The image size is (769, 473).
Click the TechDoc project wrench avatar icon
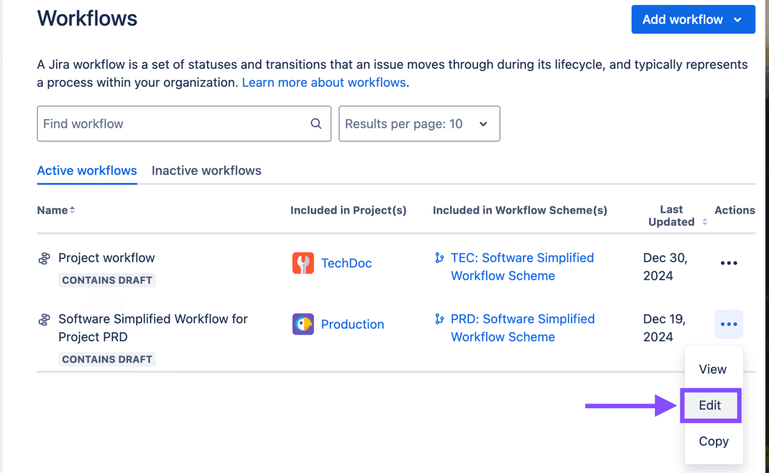coord(303,262)
